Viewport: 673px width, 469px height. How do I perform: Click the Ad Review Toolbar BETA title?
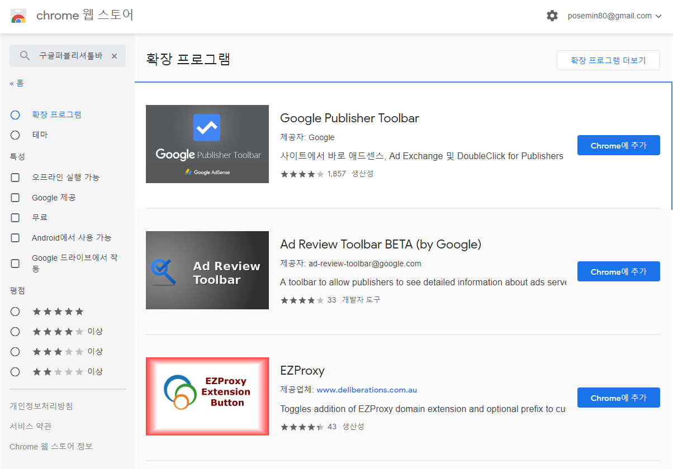pyautogui.click(x=381, y=245)
